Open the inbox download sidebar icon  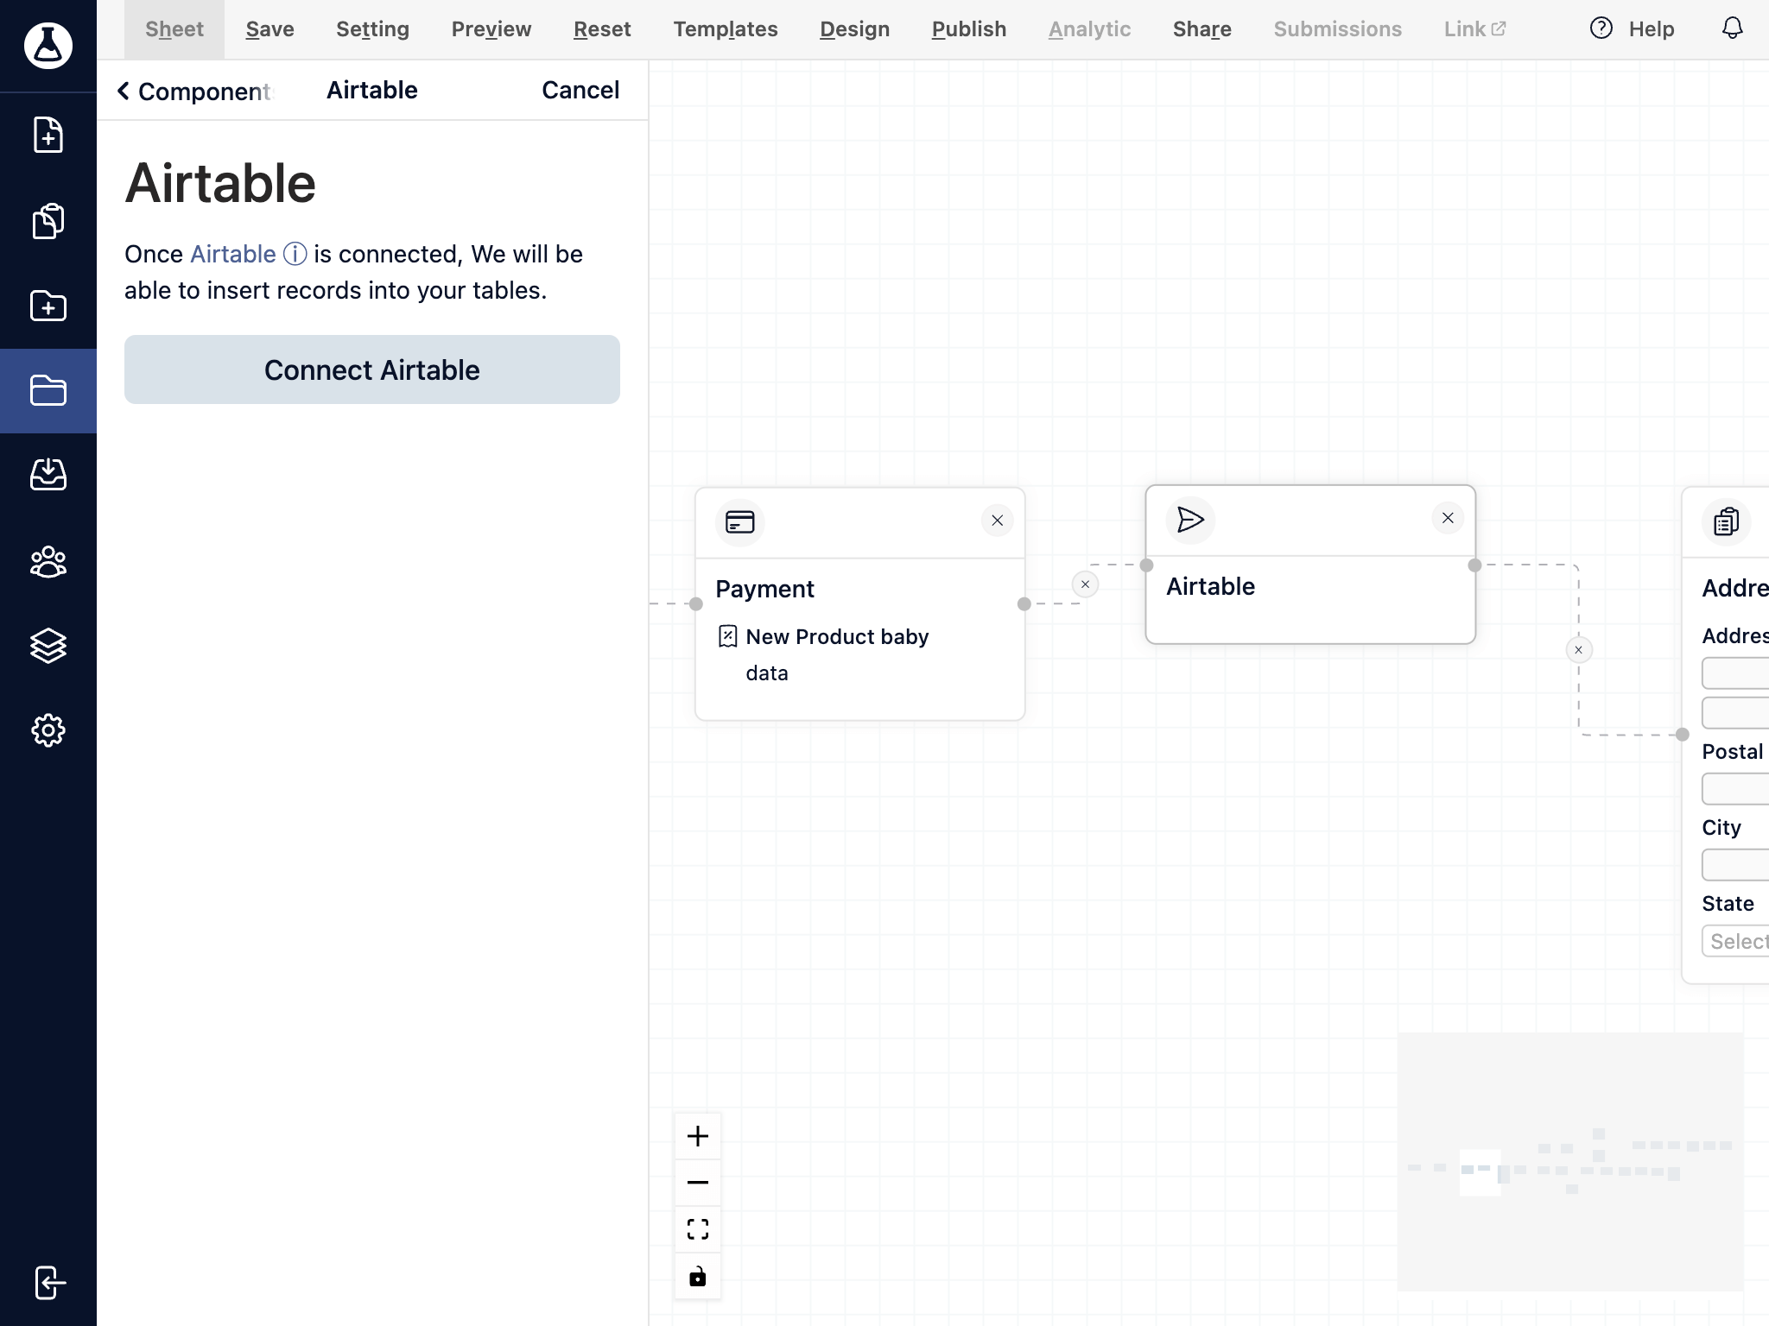click(x=48, y=474)
